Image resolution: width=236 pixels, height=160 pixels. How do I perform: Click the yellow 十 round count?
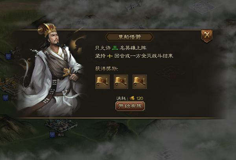point(110,56)
